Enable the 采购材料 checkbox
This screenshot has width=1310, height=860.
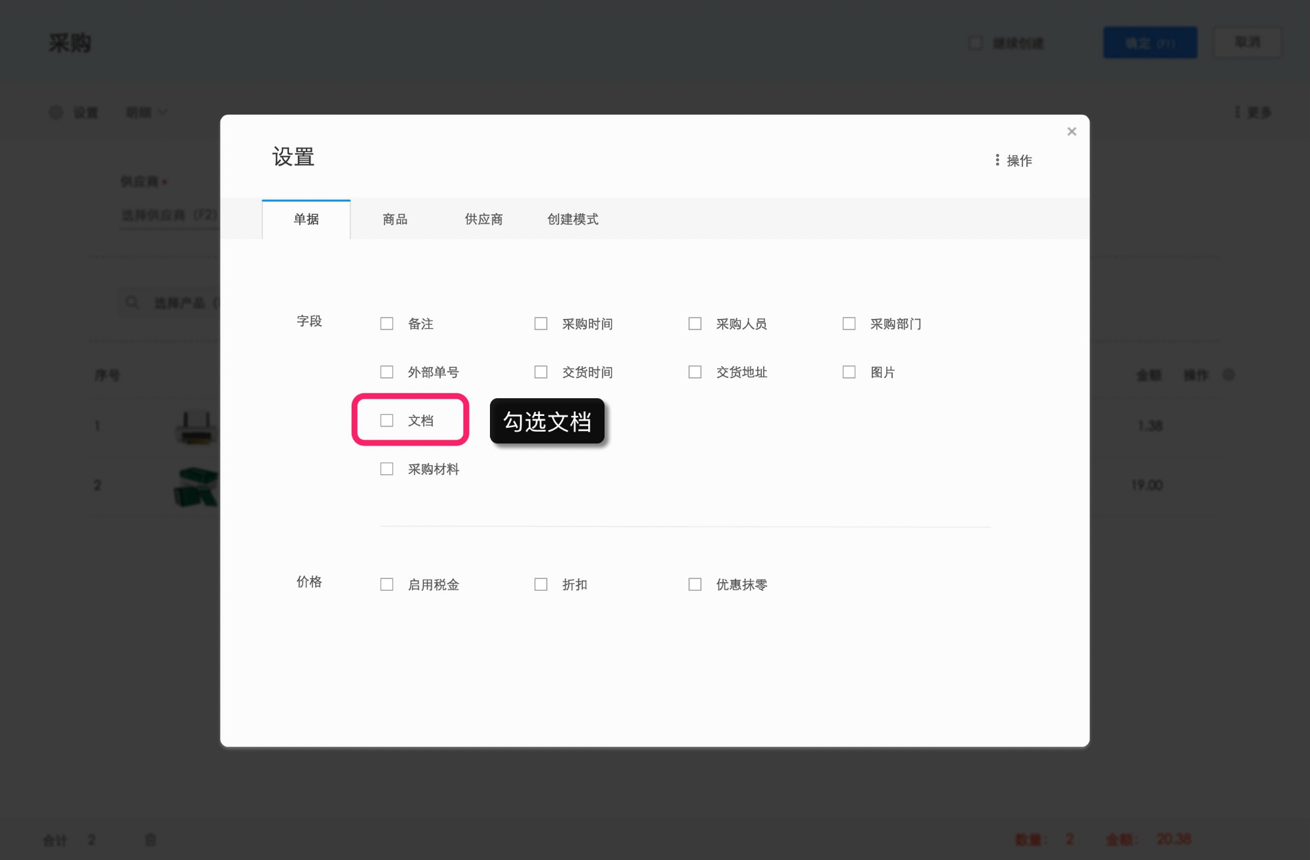tap(386, 469)
